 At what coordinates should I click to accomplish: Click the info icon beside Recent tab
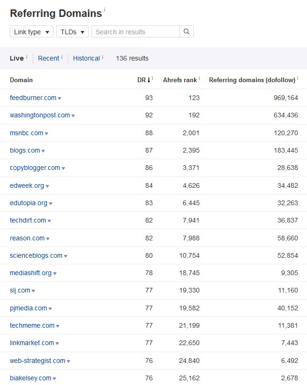pyautogui.click(x=62, y=57)
